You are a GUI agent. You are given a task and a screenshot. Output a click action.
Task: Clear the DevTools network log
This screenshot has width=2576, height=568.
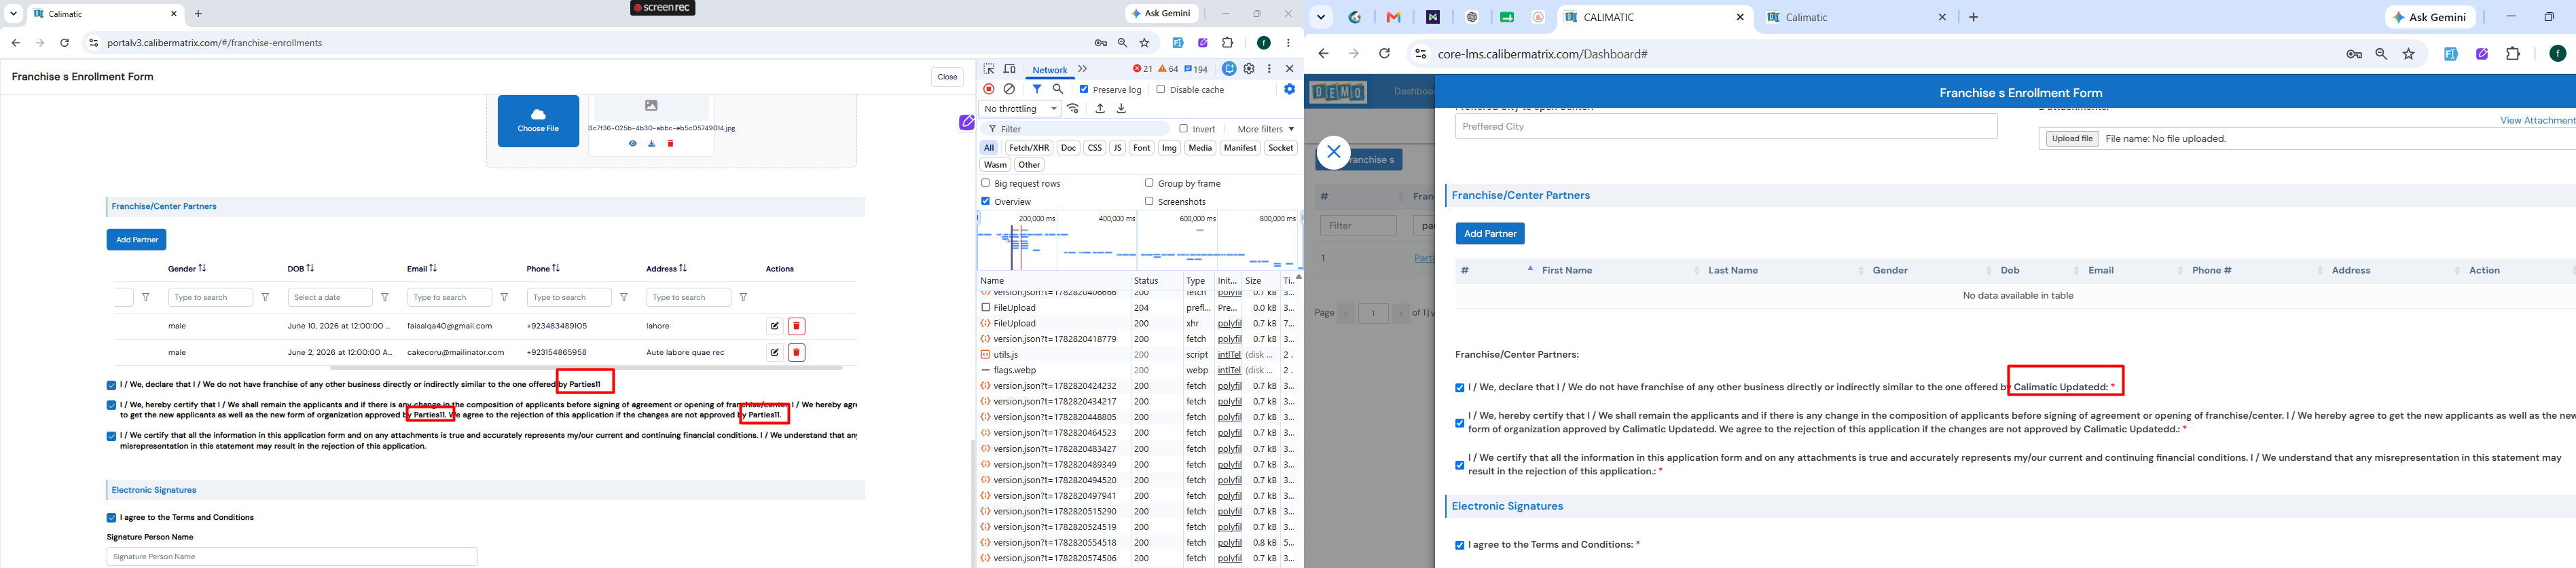[1009, 89]
